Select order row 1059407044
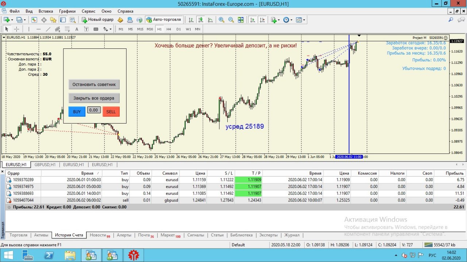 click(x=236, y=200)
